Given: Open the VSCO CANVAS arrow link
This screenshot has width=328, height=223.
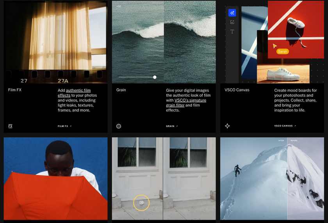Looking at the screenshot, I should click(x=285, y=126).
